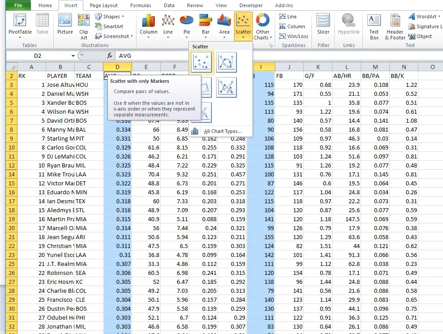This screenshot has width=443, height=334.
Task: Select row 14 header
Action: coord(11,174)
